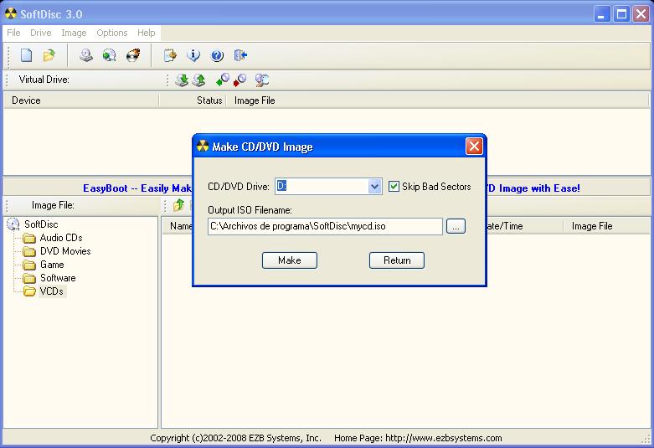Click the flaming burn disc toolbar icon
Screen dimensions: 654x448
point(133,55)
